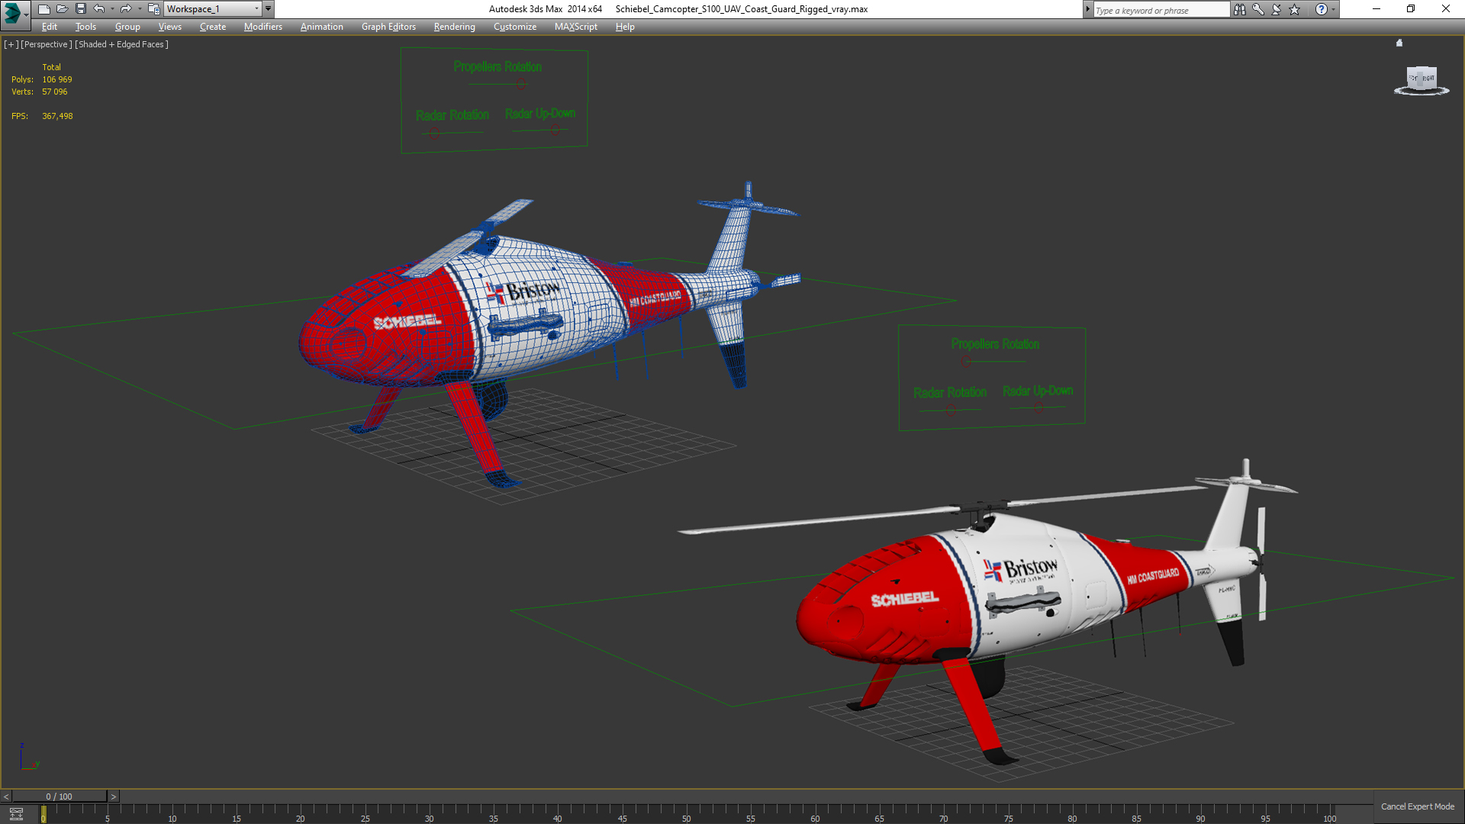Open the Workspace_1 dropdown selector
The width and height of the screenshot is (1465, 824).
coord(212,9)
